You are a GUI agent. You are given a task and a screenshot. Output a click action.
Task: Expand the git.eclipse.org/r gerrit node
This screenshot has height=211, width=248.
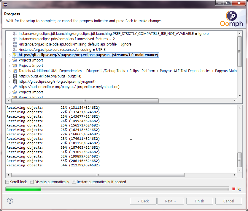(9, 82)
